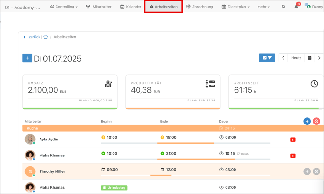Switch to the Abrechnung tab
This screenshot has width=324, height=194.
[x=200, y=7]
